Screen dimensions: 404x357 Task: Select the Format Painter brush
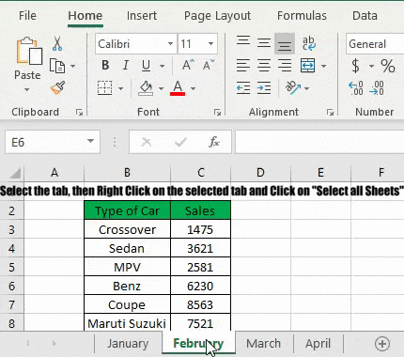click(57, 88)
